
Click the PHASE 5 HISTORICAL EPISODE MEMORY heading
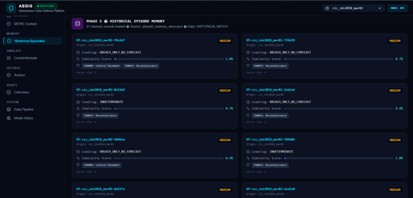point(126,21)
